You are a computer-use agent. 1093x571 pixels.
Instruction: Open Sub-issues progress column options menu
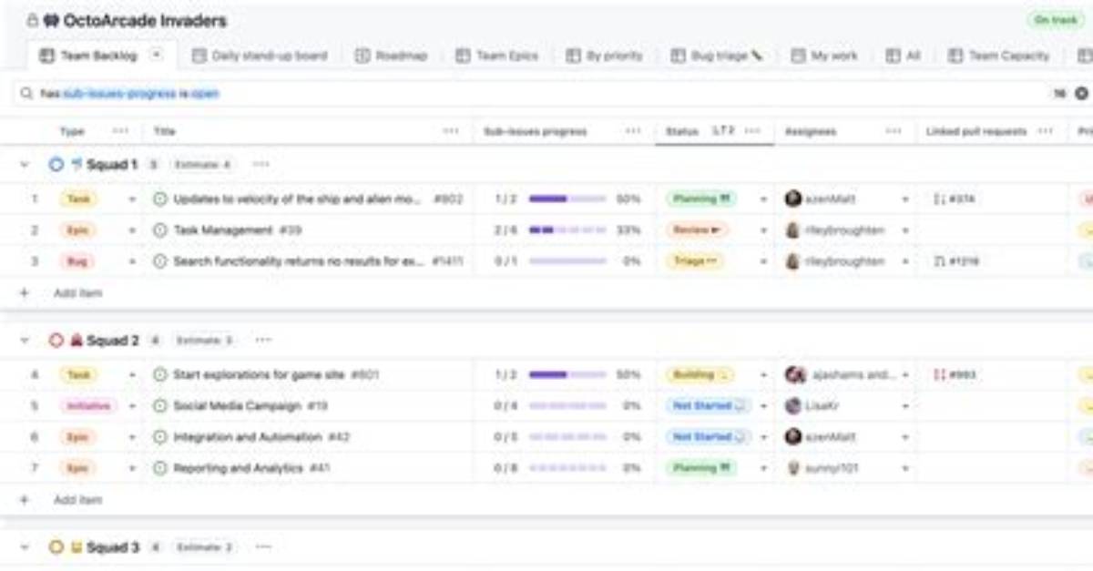coord(633,131)
